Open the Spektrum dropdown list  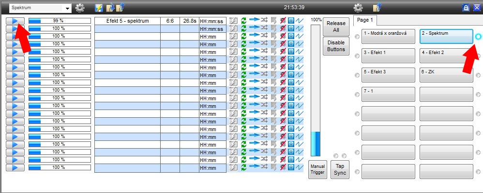click(67, 8)
